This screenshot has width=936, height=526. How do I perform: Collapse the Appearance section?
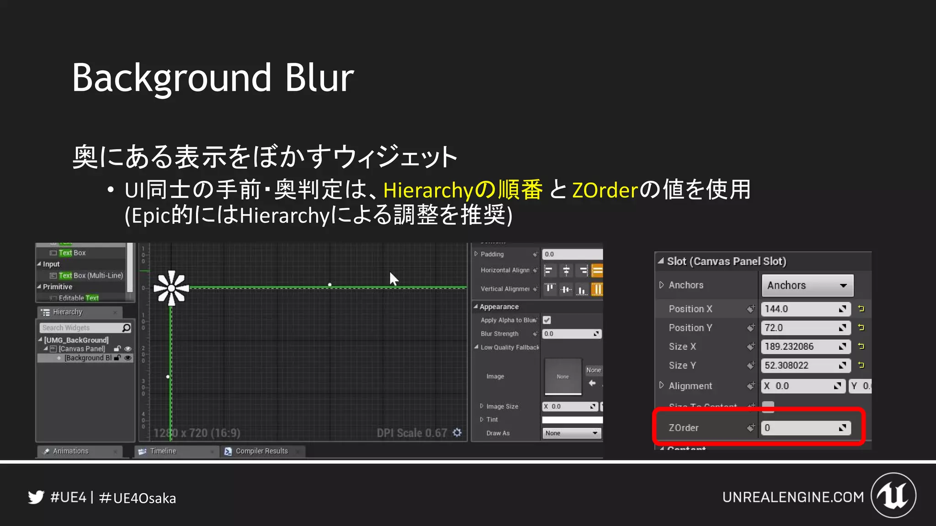click(476, 306)
